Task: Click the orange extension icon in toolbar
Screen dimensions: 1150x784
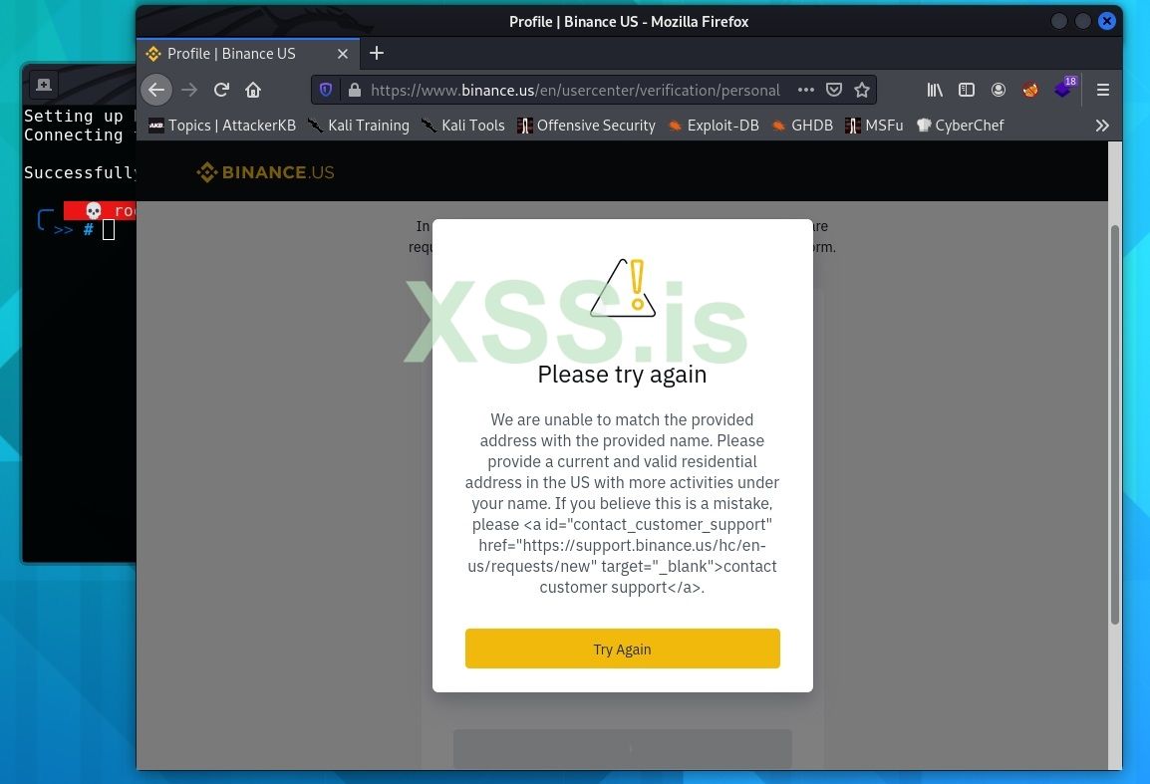Action: (1030, 90)
